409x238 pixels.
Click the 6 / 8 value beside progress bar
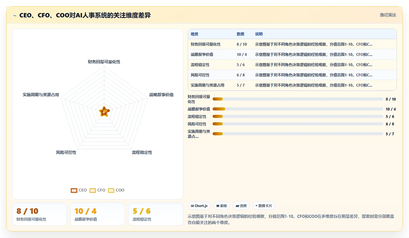(x=390, y=124)
